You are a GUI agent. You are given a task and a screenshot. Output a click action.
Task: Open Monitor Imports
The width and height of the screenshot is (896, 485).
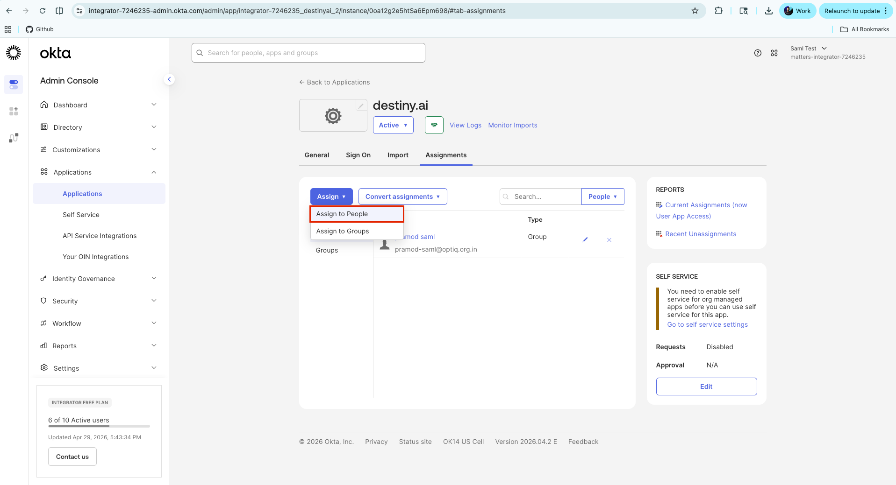[513, 125]
